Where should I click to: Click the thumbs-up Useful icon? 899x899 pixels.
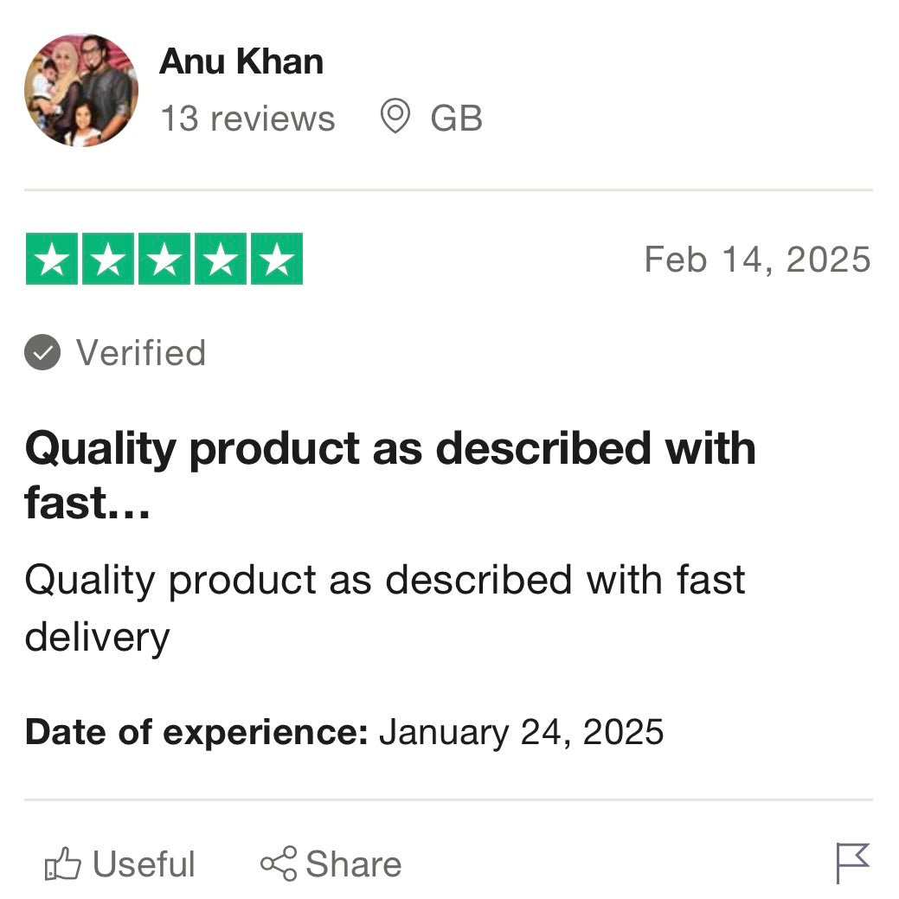click(62, 864)
